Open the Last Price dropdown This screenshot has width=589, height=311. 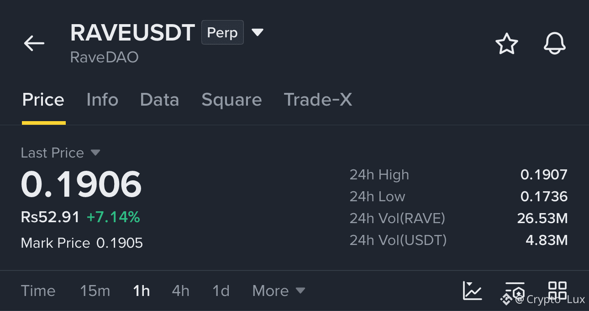60,153
